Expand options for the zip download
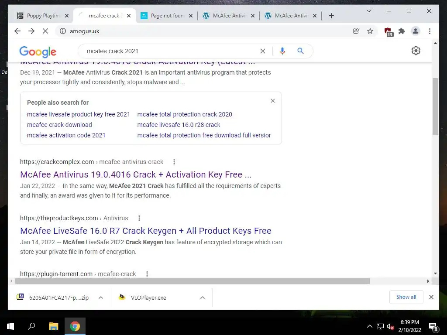The width and height of the screenshot is (447, 335). point(101,297)
